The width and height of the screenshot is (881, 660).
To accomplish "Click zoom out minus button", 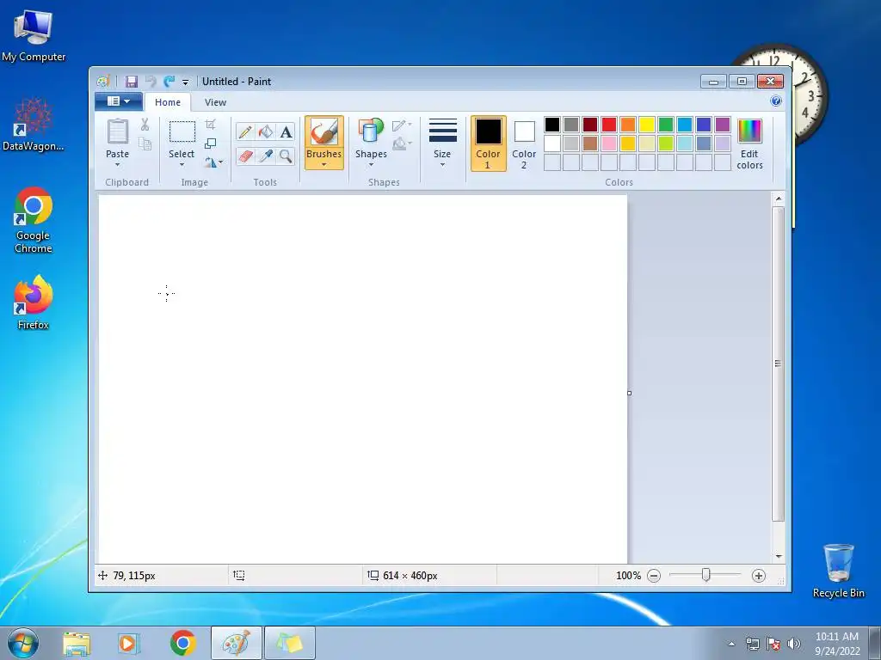I will [654, 576].
